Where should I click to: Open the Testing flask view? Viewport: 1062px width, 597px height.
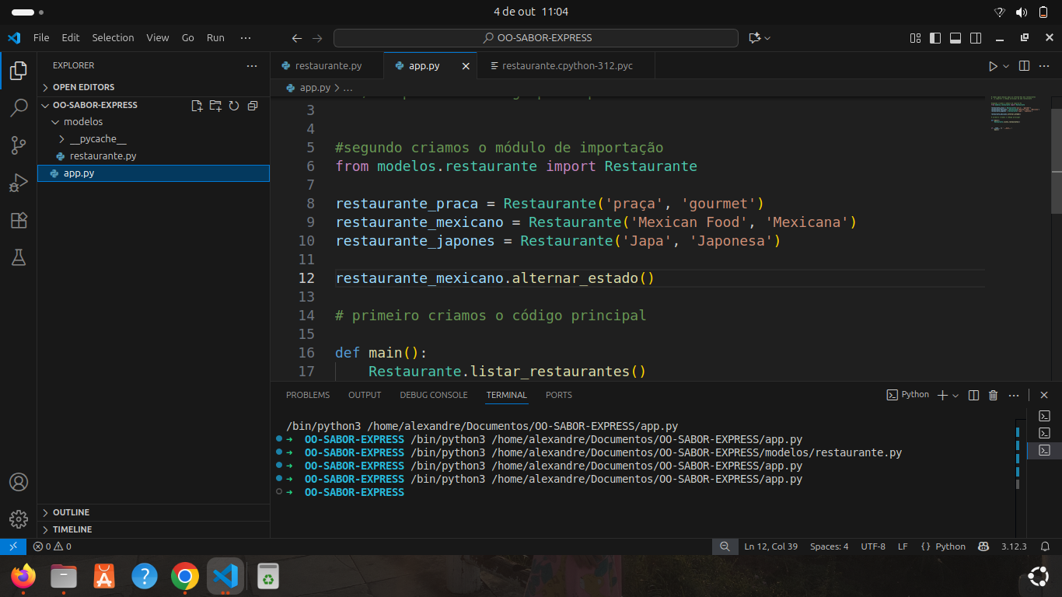tap(19, 258)
